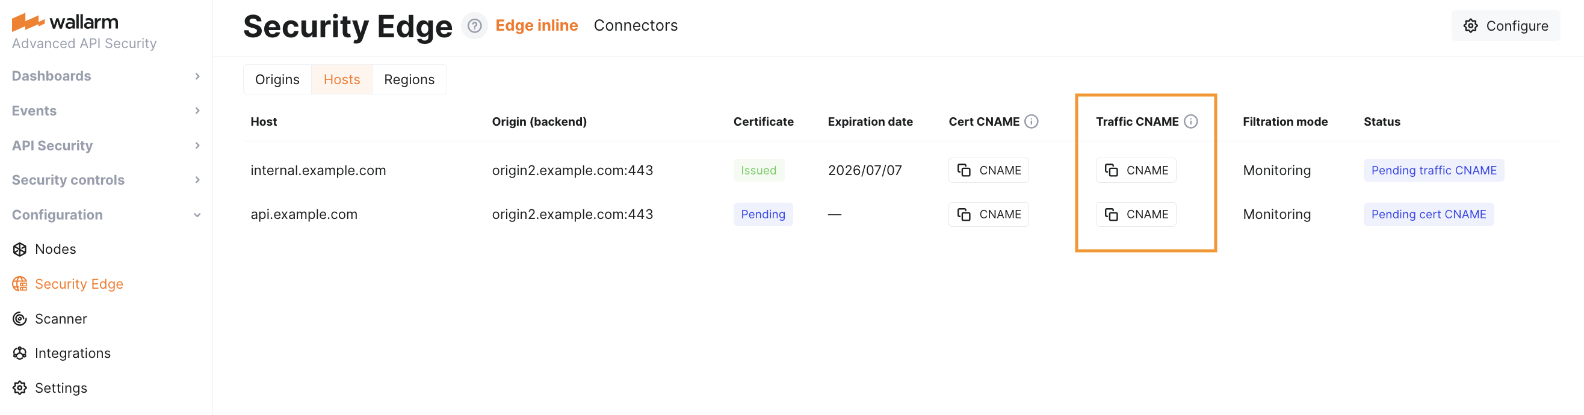1584x415 pixels.
Task: Collapse the Configuration section
Action: [106, 215]
